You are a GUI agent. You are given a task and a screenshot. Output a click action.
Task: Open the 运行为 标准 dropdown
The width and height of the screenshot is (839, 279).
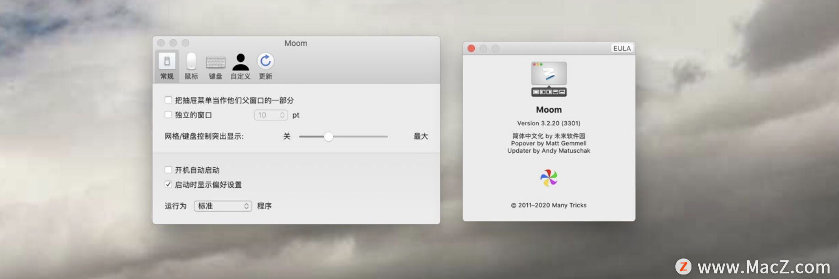coord(223,206)
